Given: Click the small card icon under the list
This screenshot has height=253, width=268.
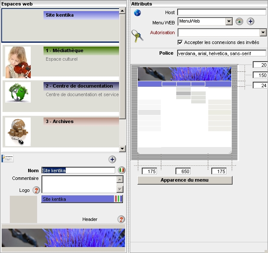Looking at the screenshot, I should 8,159.
